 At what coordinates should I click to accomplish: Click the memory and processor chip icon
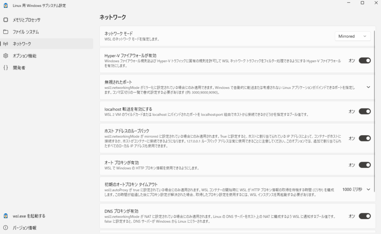click(5, 19)
